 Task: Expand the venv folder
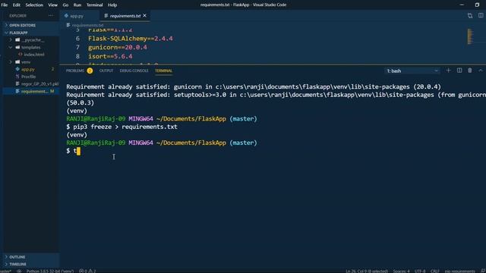coord(26,62)
